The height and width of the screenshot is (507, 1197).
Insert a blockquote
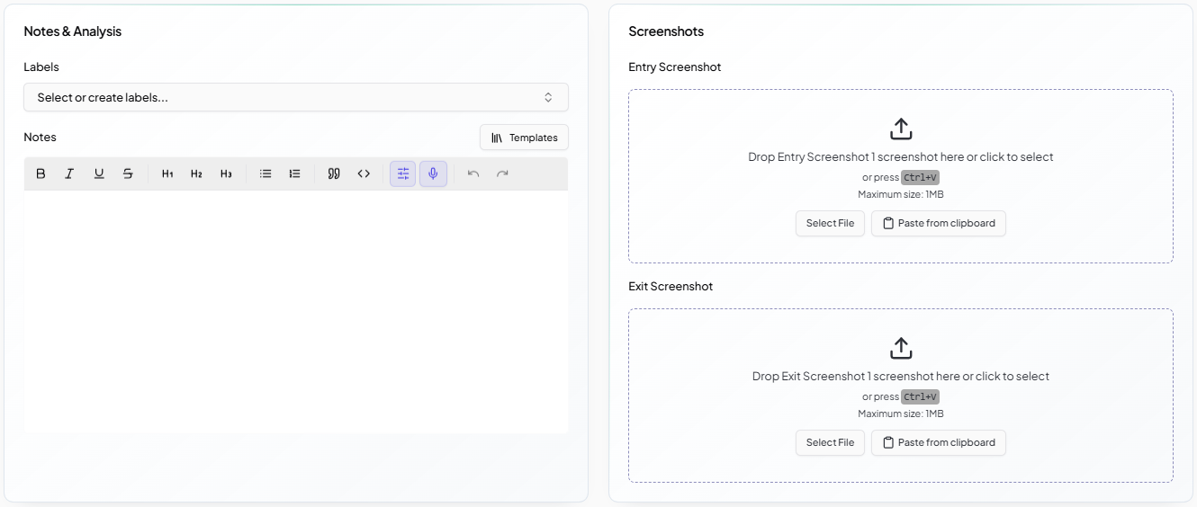[334, 173]
